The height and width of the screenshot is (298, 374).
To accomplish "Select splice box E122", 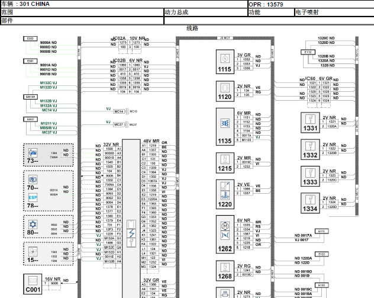I will (x=321, y=254).
